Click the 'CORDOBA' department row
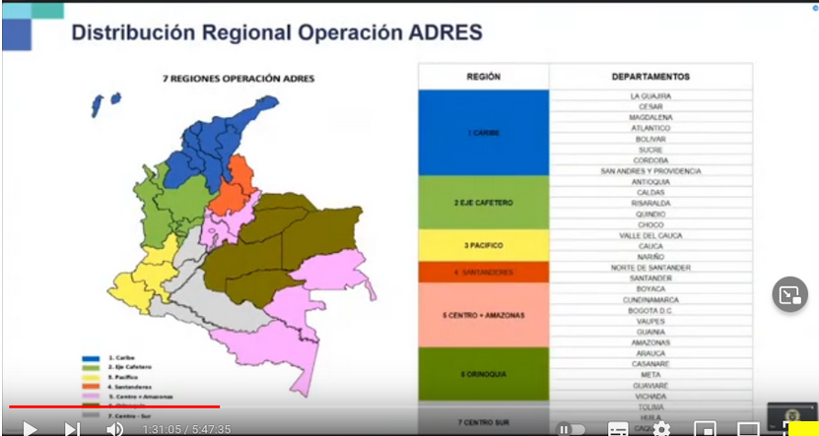 650,160
